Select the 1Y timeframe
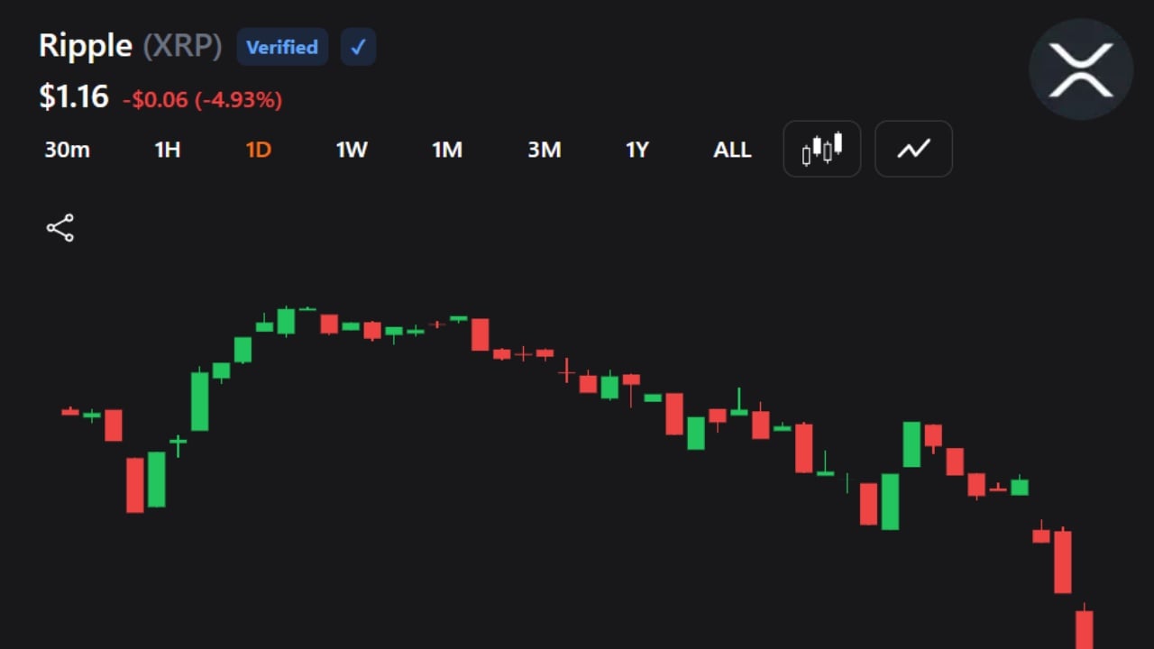 637,150
